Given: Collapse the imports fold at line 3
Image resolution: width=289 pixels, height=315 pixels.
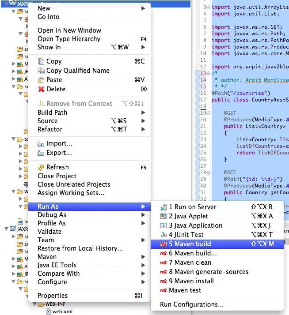Looking at the screenshot, I should point(209,7).
